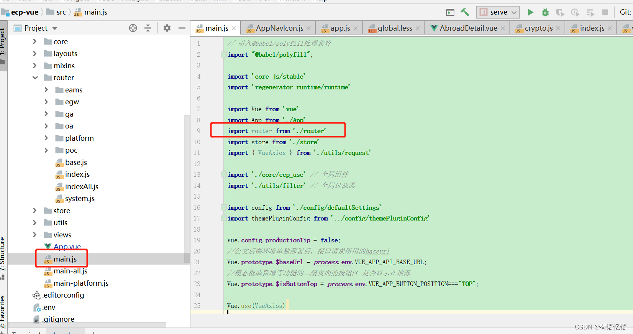Select indexAll.js in the project tree
Viewport: 633px width, 334px height.
click(x=77, y=186)
